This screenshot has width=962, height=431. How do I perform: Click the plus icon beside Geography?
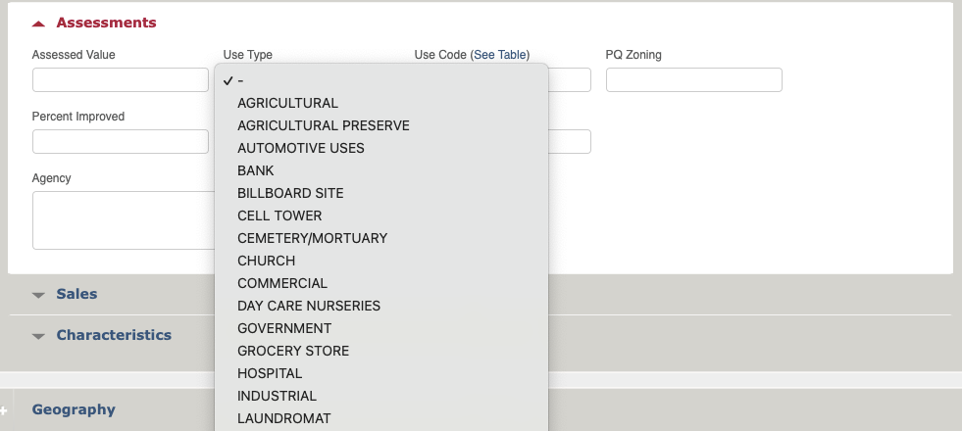[4, 410]
